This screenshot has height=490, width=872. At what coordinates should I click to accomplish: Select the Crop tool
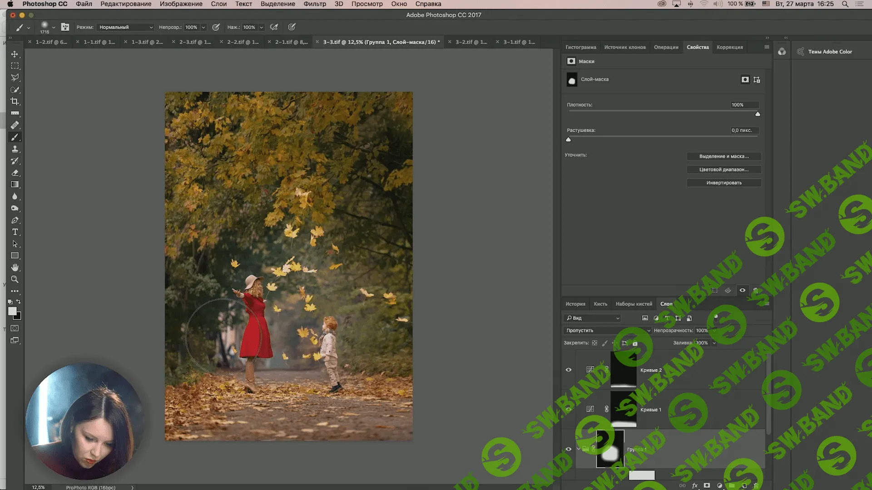point(15,101)
